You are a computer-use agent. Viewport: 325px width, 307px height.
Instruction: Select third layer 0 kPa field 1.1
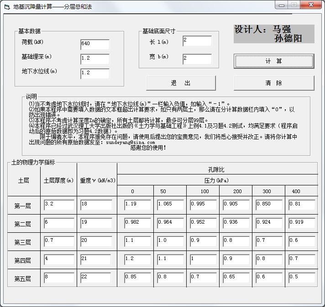coord(138,241)
